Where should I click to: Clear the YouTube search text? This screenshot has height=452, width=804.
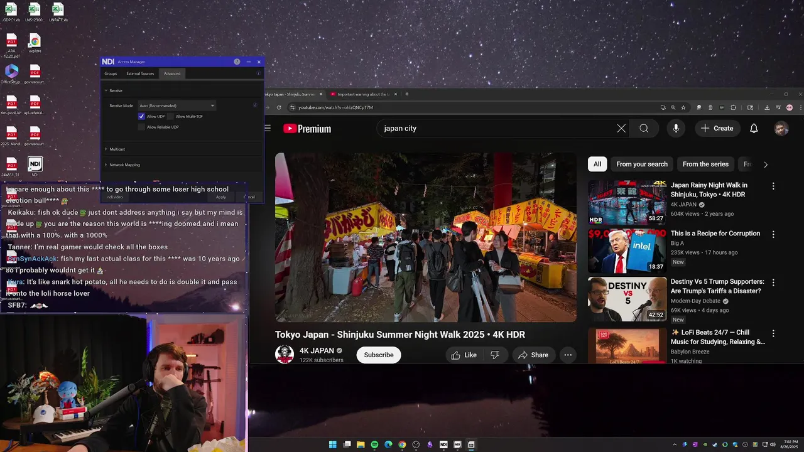click(621, 128)
